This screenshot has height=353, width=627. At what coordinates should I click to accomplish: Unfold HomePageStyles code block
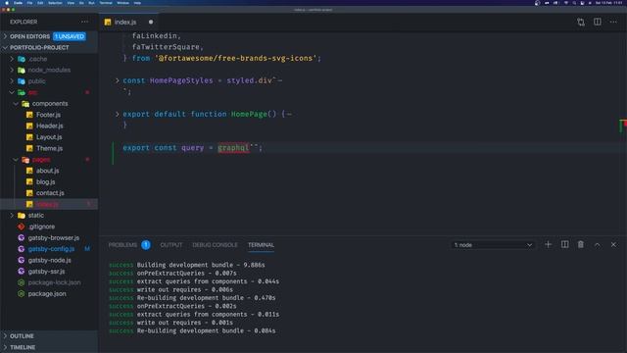pos(118,80)
